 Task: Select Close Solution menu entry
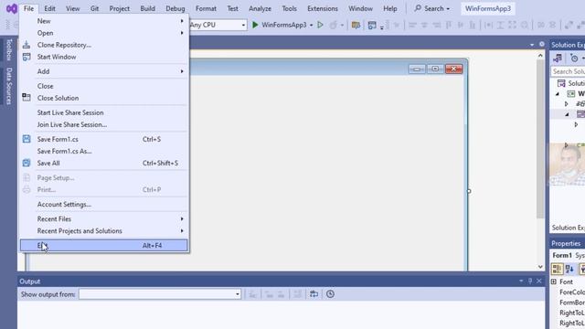[x=103, y=98]
